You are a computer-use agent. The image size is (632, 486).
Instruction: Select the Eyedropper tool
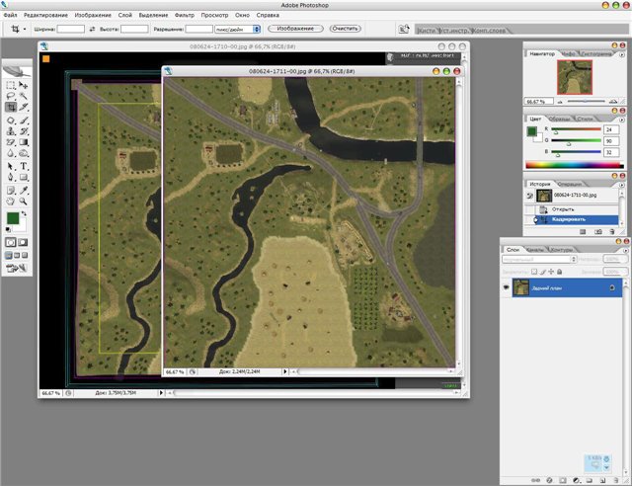point(24,190)
